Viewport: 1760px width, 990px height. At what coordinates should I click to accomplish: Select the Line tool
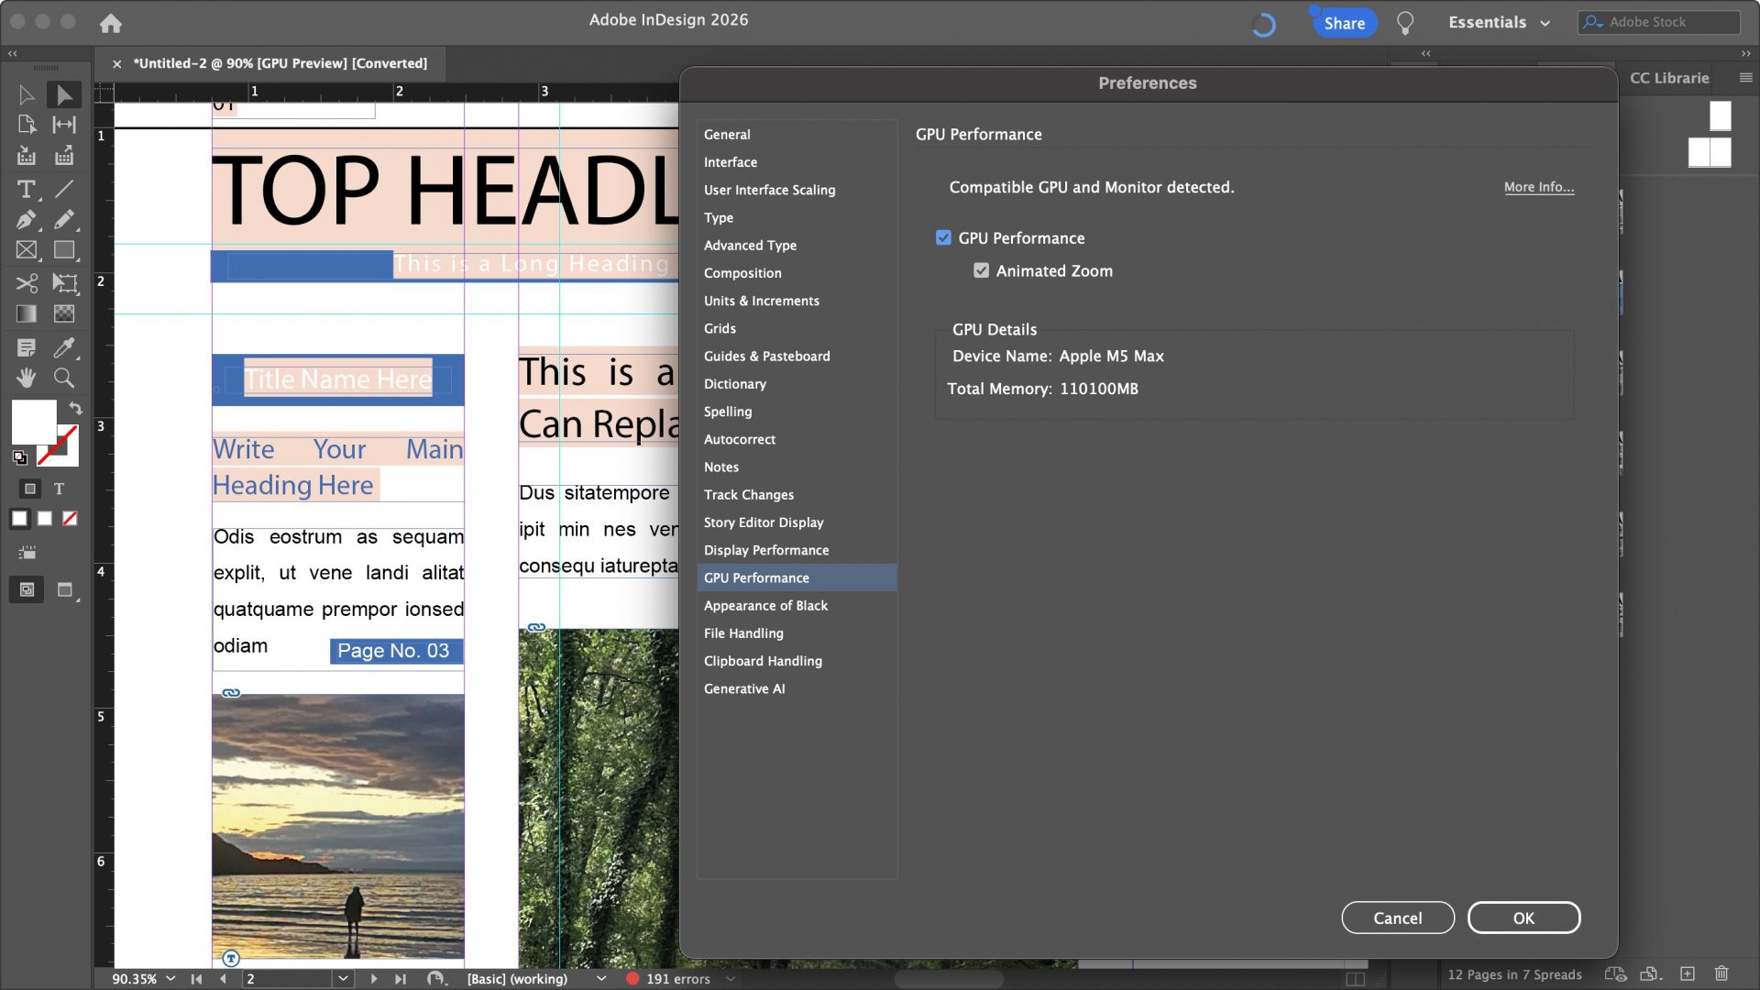point(63,189)
